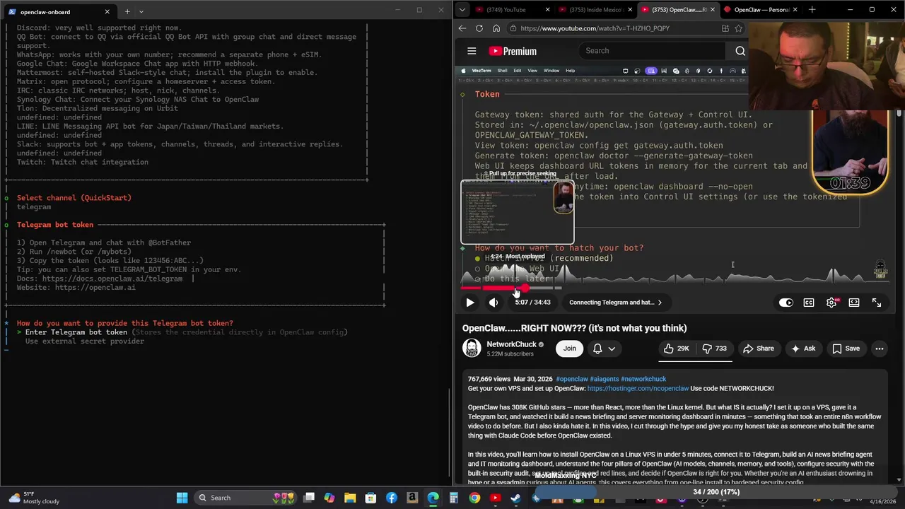The width and height of the screenshot is (905, 509).
Task: Open Facebook from the taskbar
Action: coord(392,498)
